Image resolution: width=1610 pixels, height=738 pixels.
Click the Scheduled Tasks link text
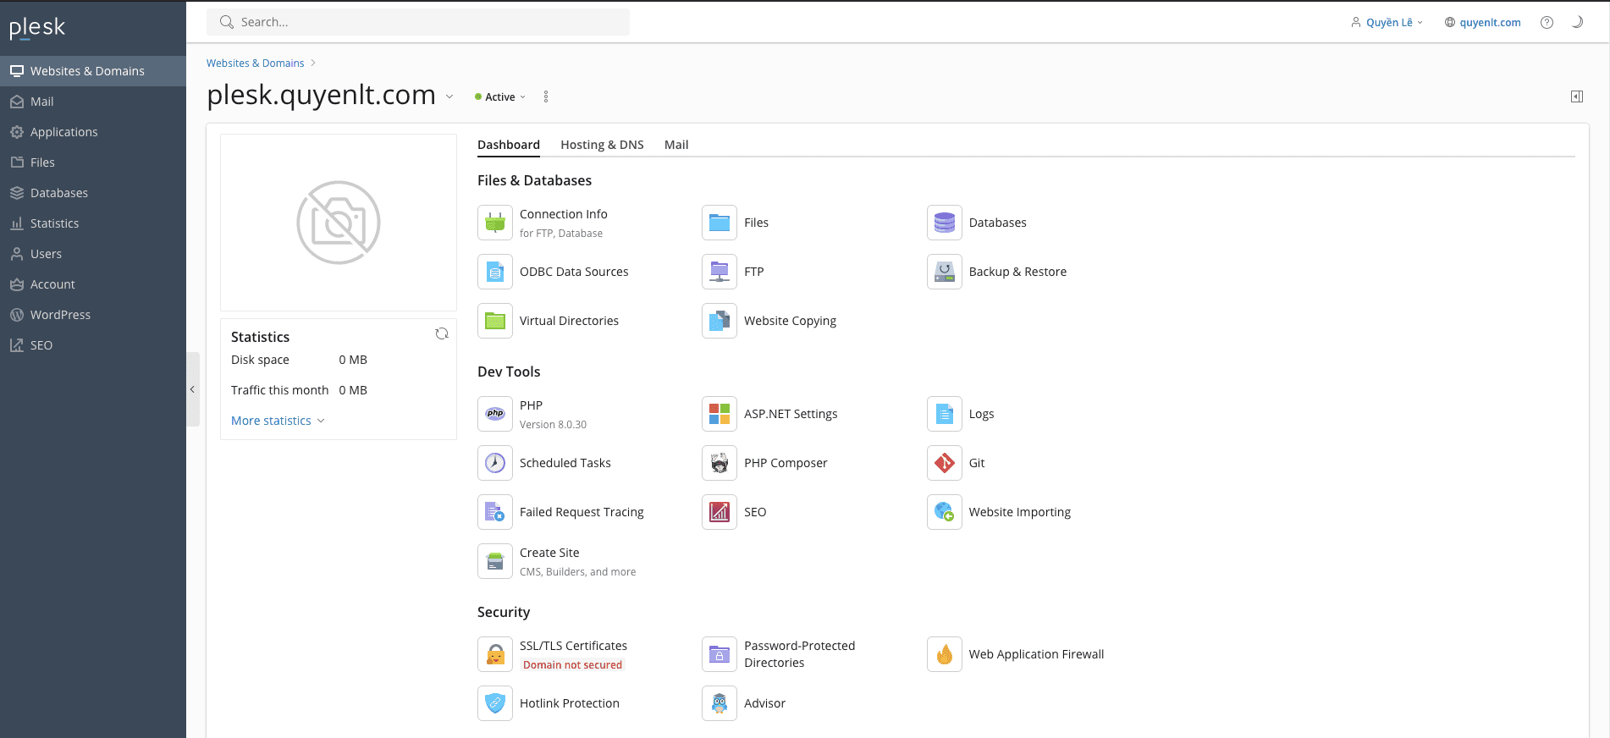tap(565, 463)
